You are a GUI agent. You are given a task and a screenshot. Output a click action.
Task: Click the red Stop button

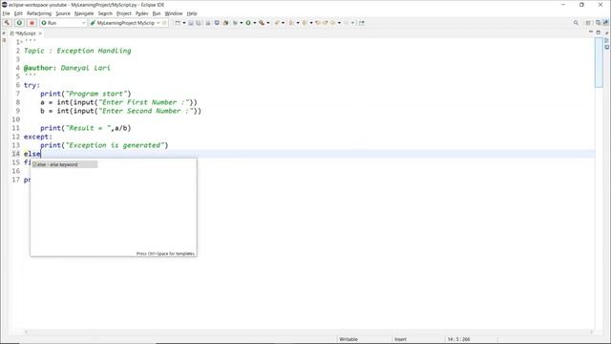tap(32, 23)
